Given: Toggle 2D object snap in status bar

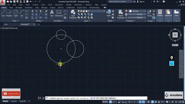Looking at the screenshot, I should [143, 102].
